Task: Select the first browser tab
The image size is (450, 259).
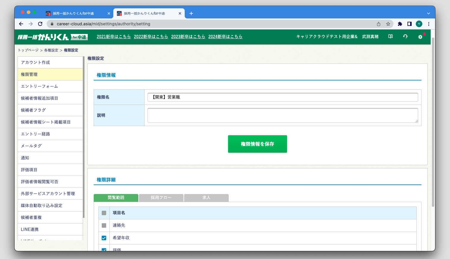Action: click(x=78, y=13)
